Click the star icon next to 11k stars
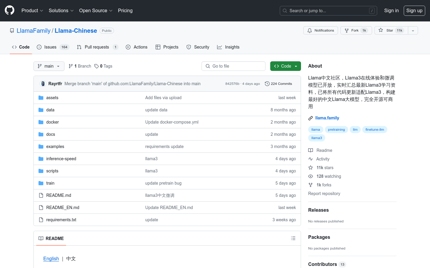The image size is (430, 268). coord(311,168)
